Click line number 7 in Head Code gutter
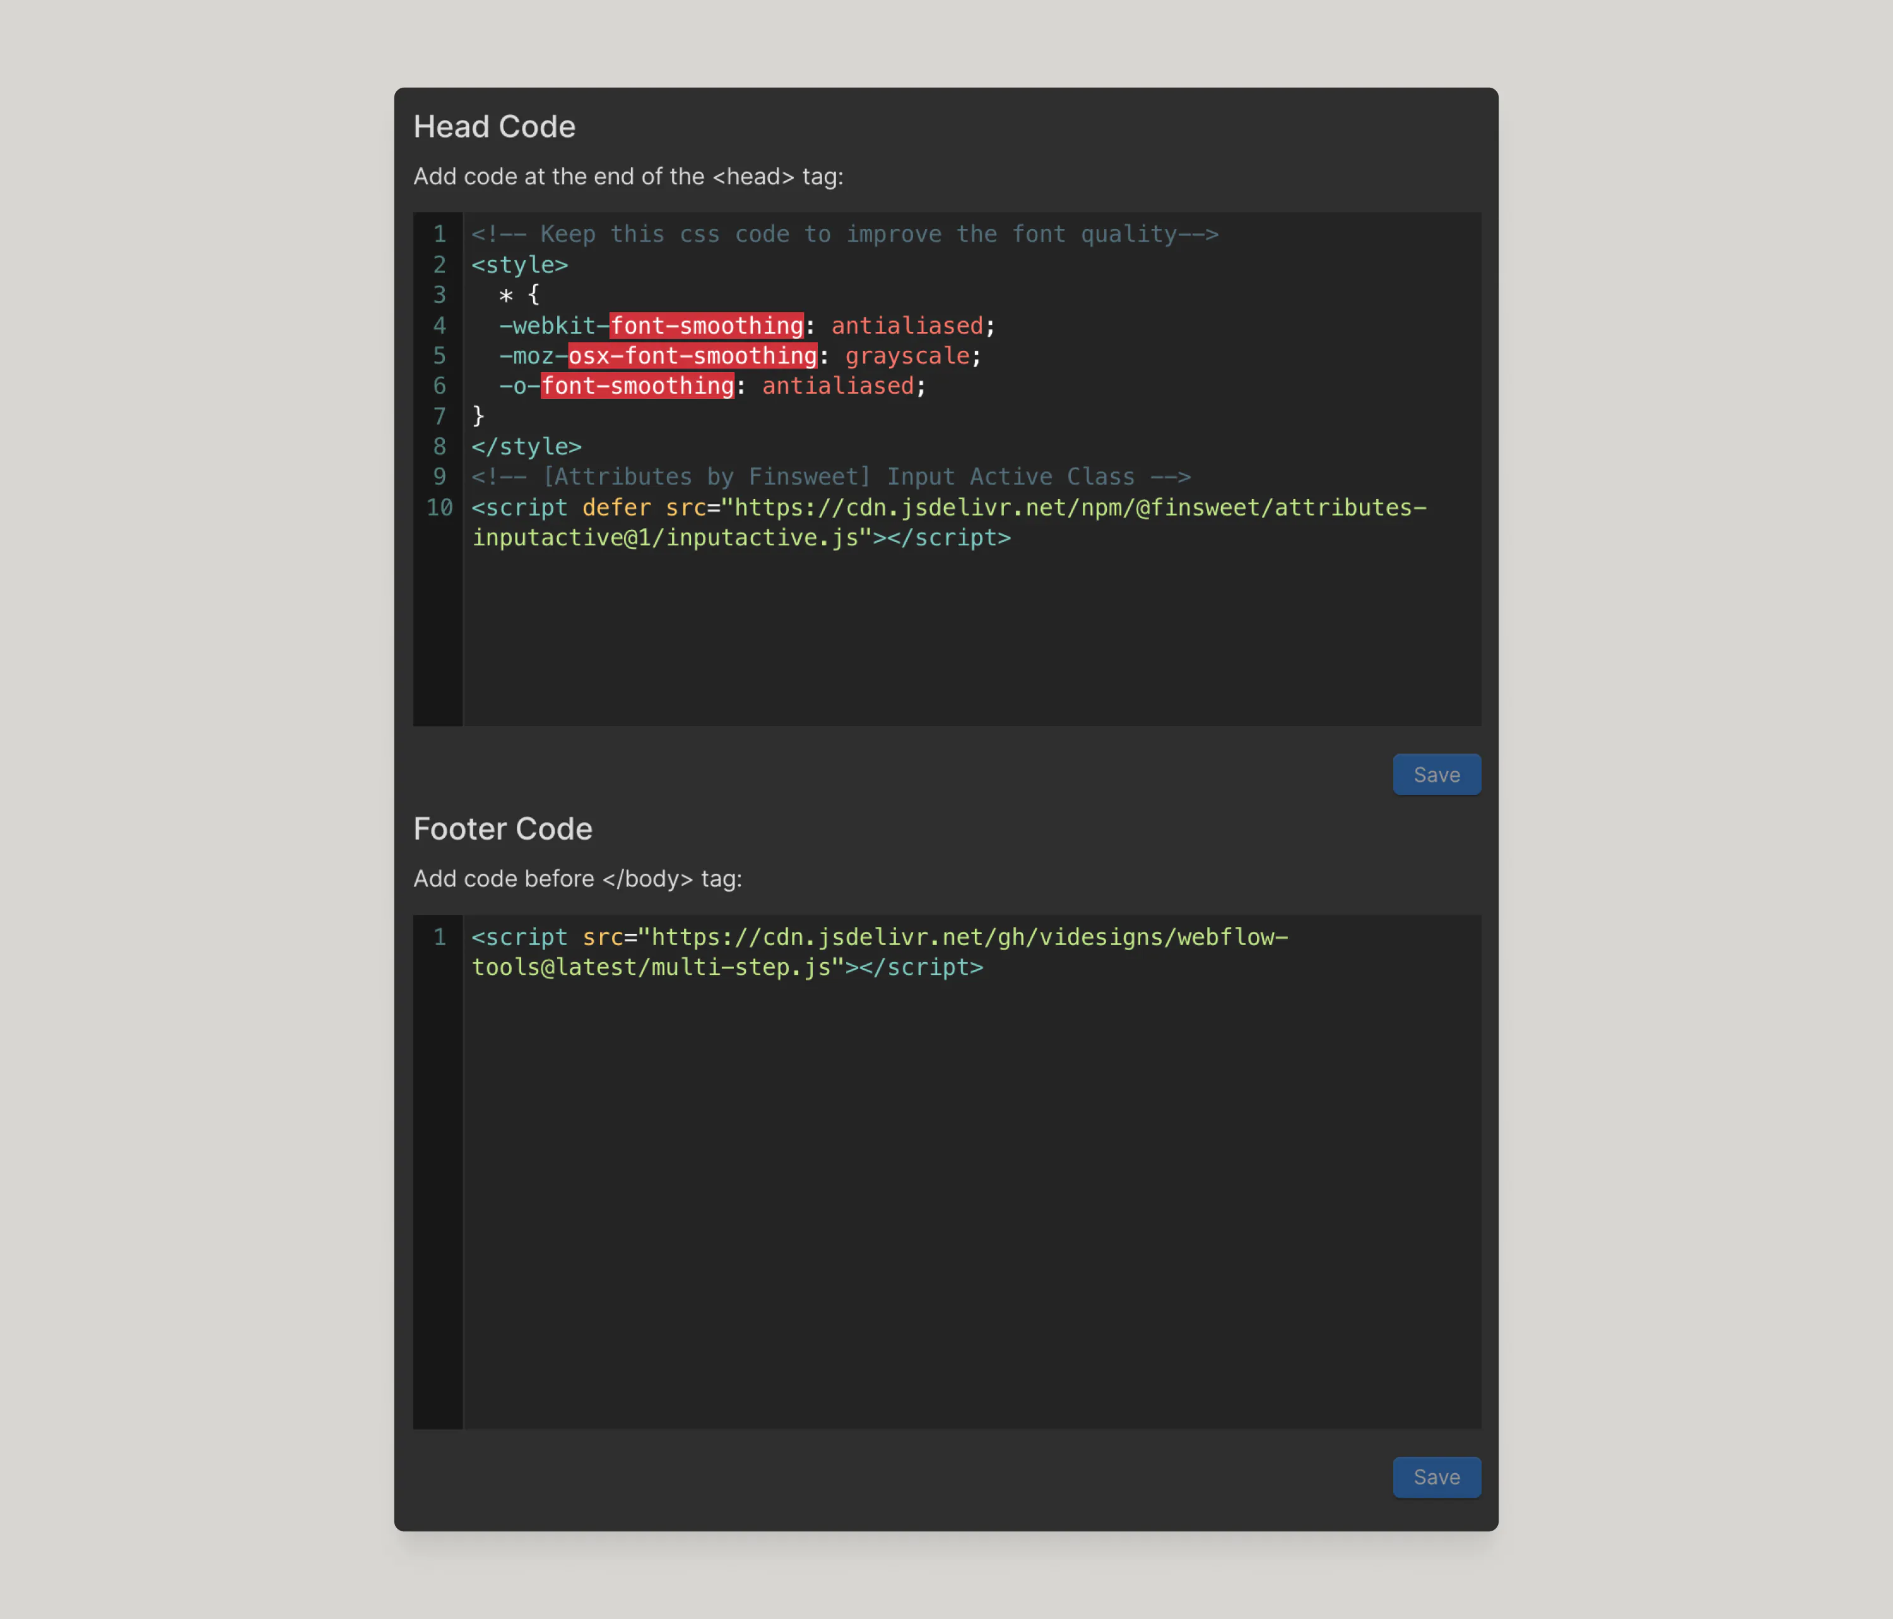 coord(439,416)
